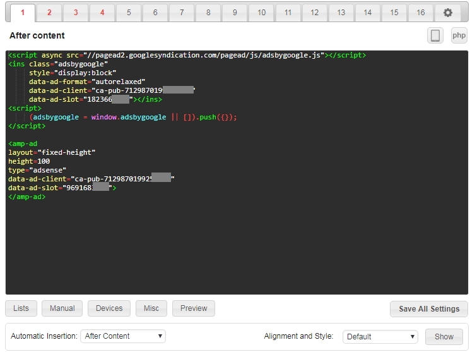Open the settings gear tab
Viewport: 470px width, 352px height.
448,13
